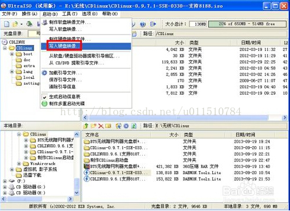Select 写入硬盘映像 menu entry

click(x=86, y=46)
